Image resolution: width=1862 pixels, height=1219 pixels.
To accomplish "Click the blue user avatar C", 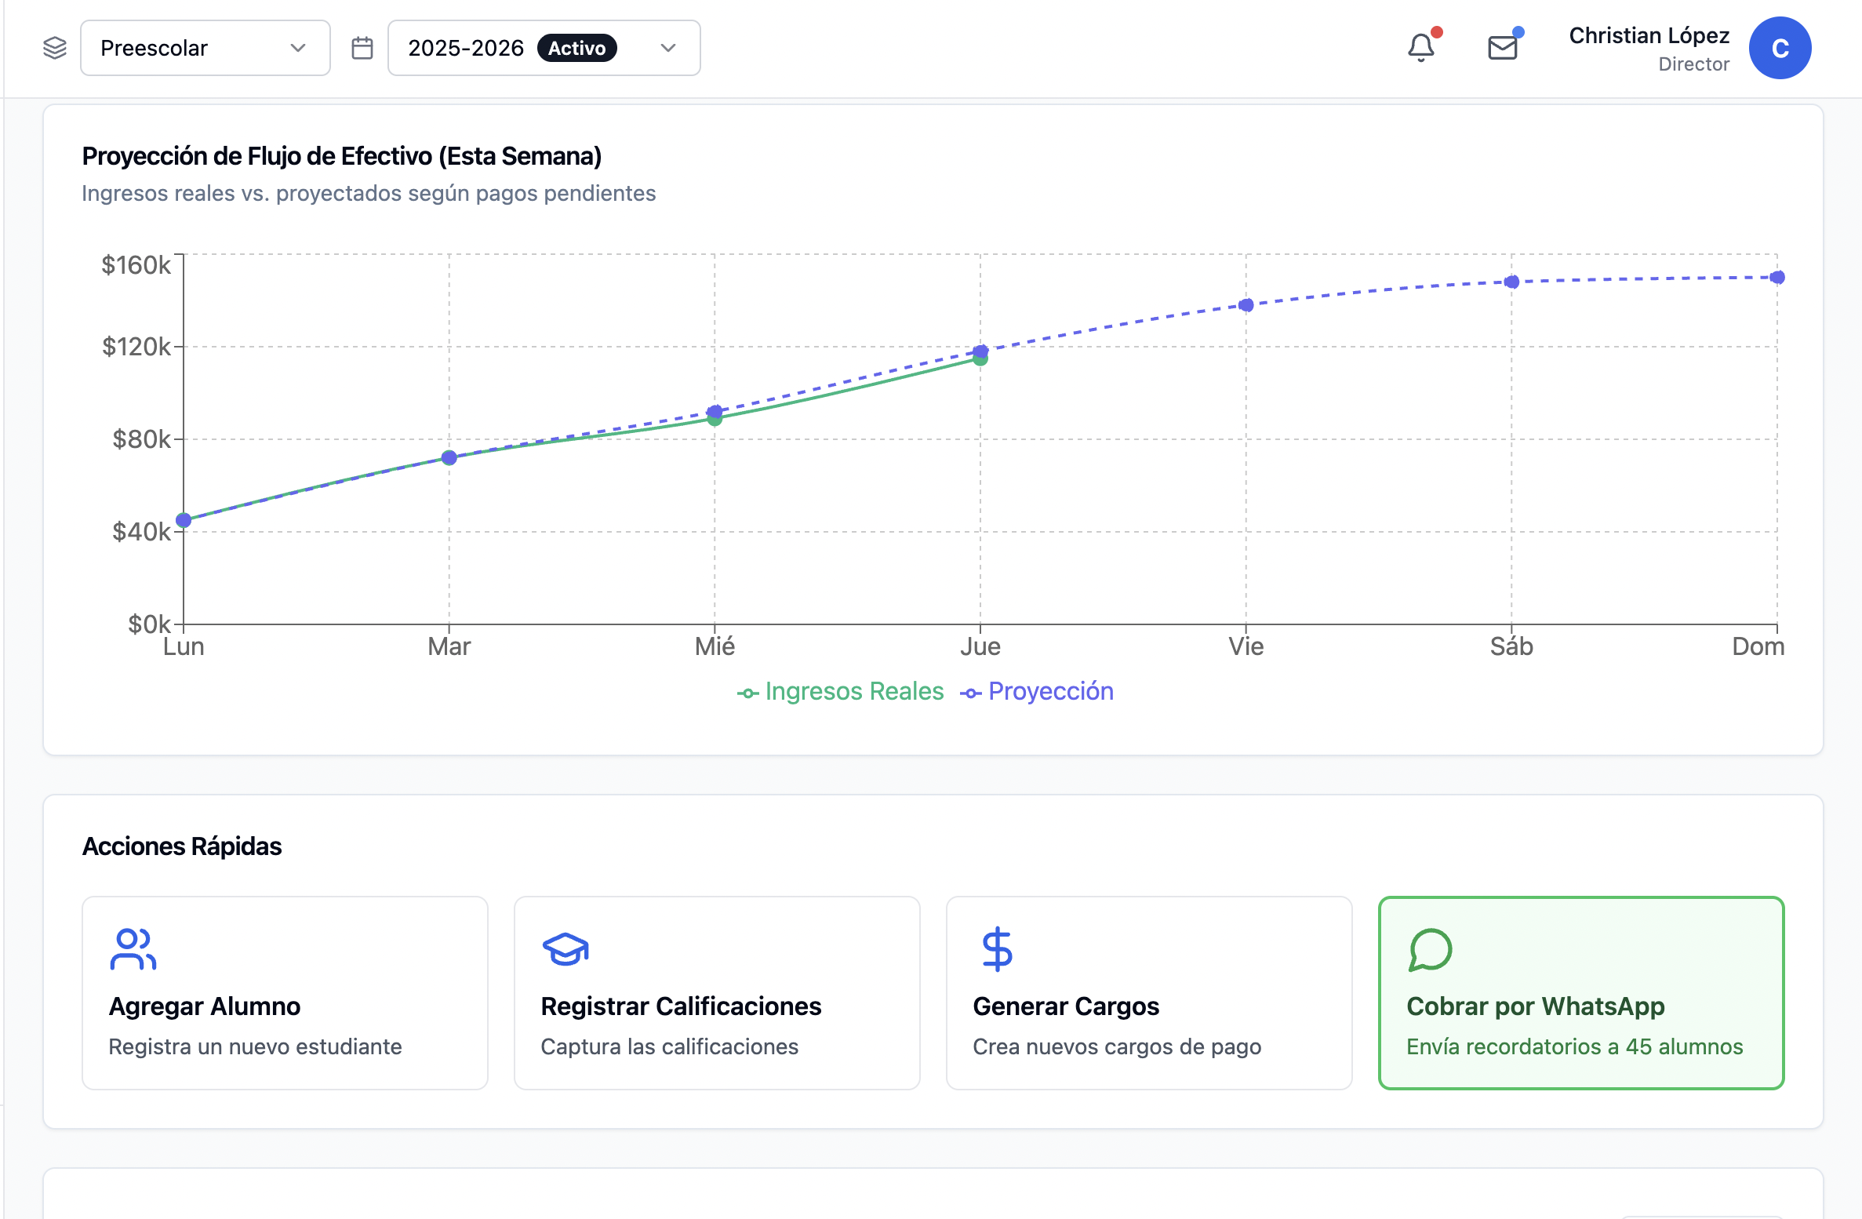I will pyautogui.click(x=1780, y=48).
